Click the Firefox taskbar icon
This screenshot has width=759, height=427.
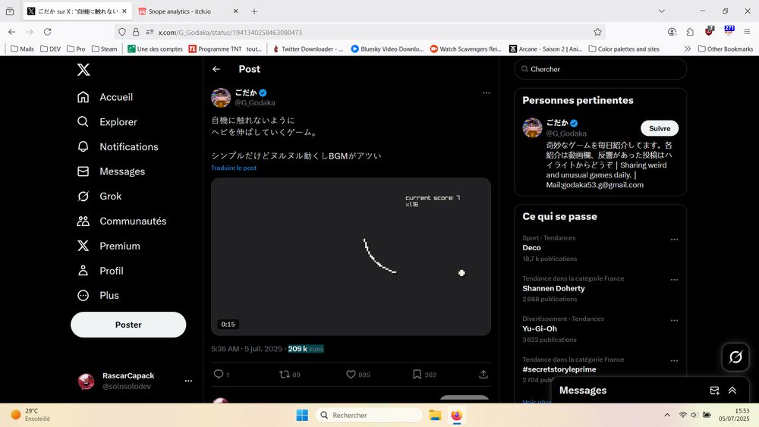(456, 415)
